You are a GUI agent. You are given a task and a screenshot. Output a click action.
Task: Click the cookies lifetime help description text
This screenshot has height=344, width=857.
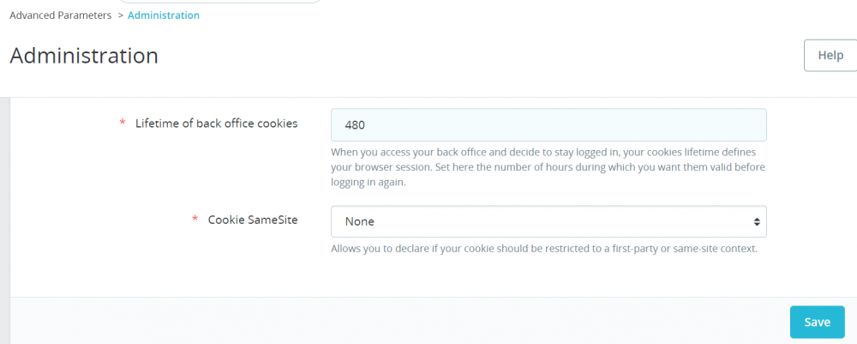(x=548, y=166)
